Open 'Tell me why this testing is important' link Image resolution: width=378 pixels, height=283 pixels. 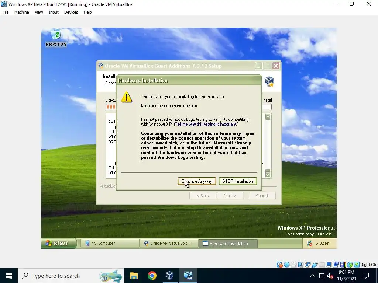tap(206, 124)
